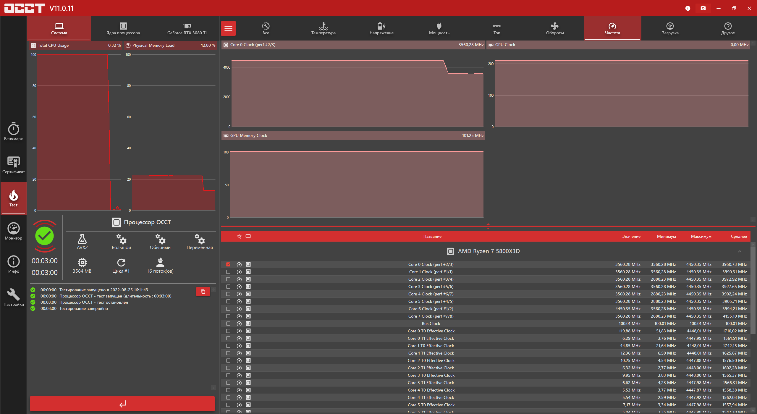Click the copy log button
This screenshot has height=414, width=757.
pyautogui.click(x=203, y=292)
